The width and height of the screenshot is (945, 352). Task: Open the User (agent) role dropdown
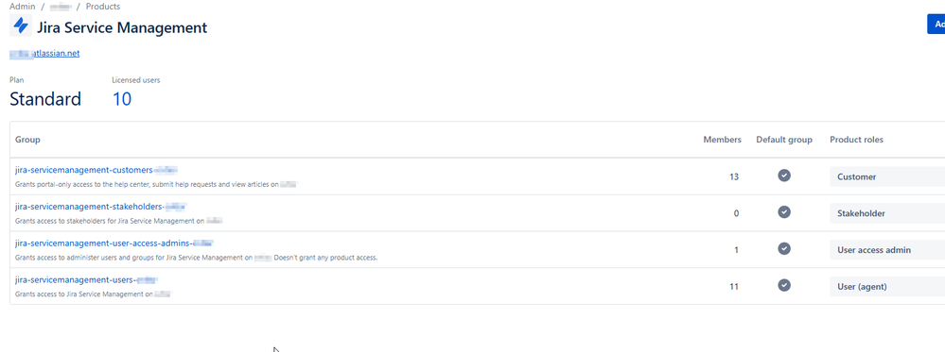(x=887, y=287)
